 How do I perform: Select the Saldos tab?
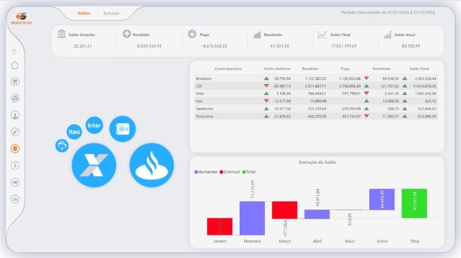(84, 13)
